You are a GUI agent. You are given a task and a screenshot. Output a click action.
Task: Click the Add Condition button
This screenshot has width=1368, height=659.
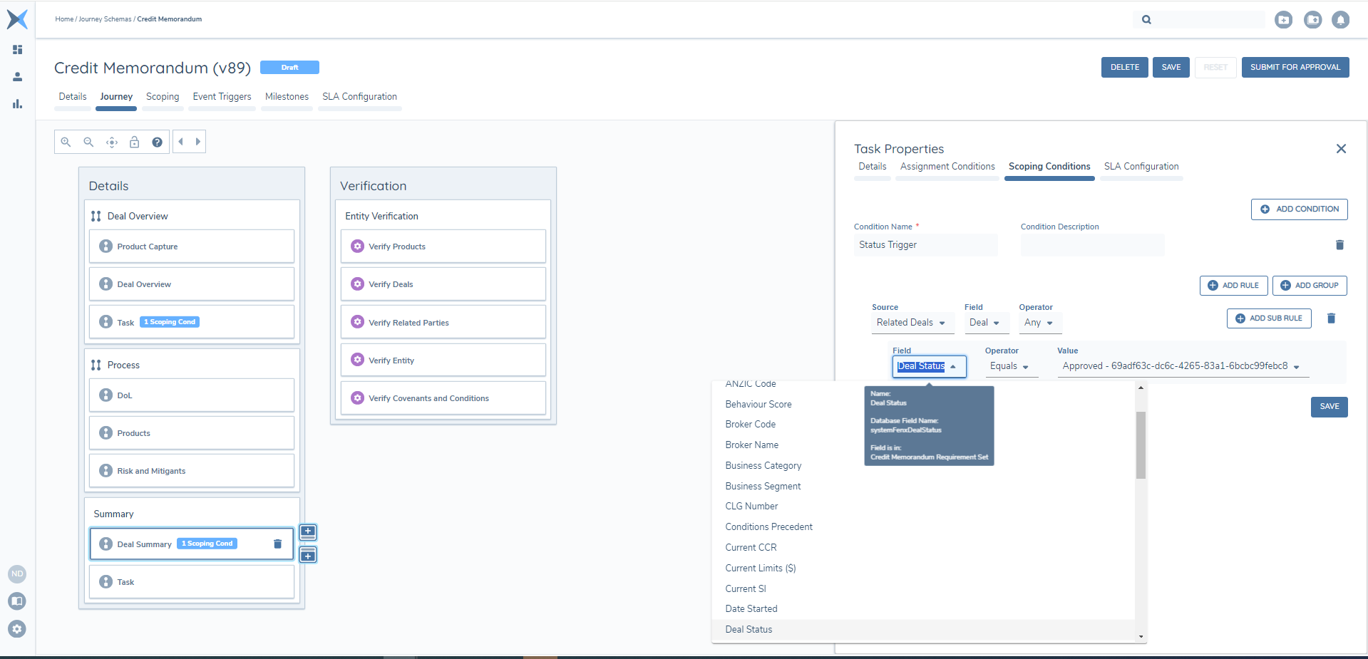click(1299, 209)
